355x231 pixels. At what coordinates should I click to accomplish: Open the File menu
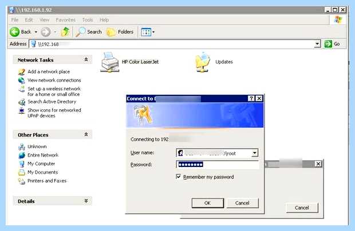(15, 20)
